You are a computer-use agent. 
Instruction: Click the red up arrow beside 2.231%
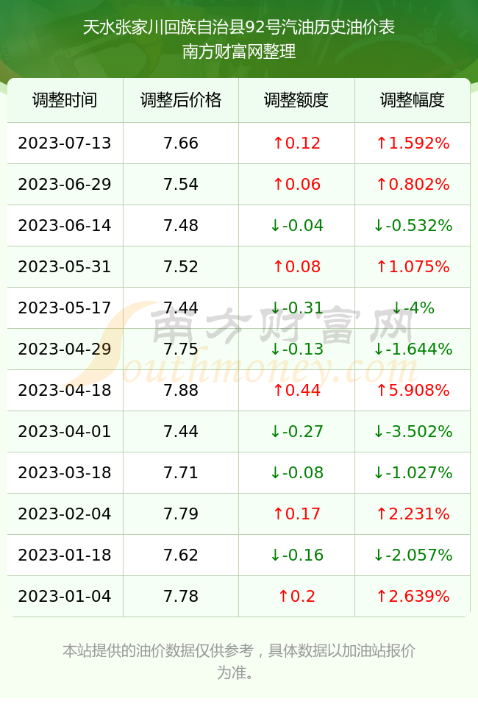click(x=381, y=514)
